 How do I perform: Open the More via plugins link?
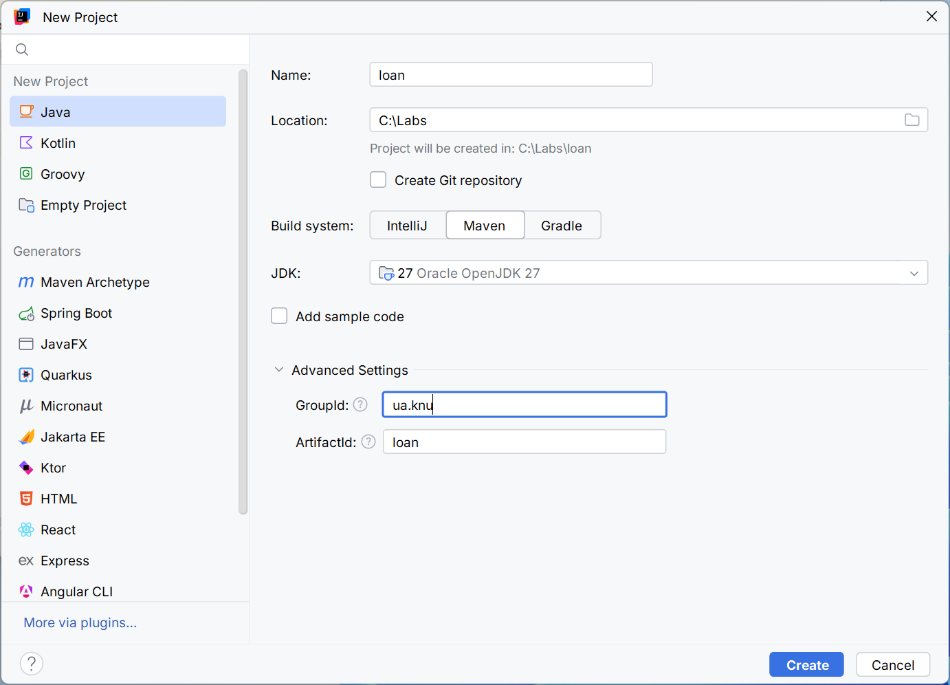[80, 622]
